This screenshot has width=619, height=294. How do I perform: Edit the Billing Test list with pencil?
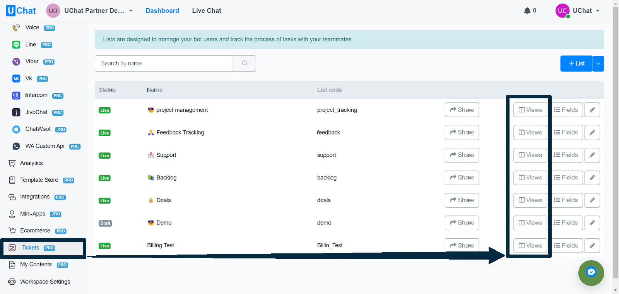click(x=592, y=245)
